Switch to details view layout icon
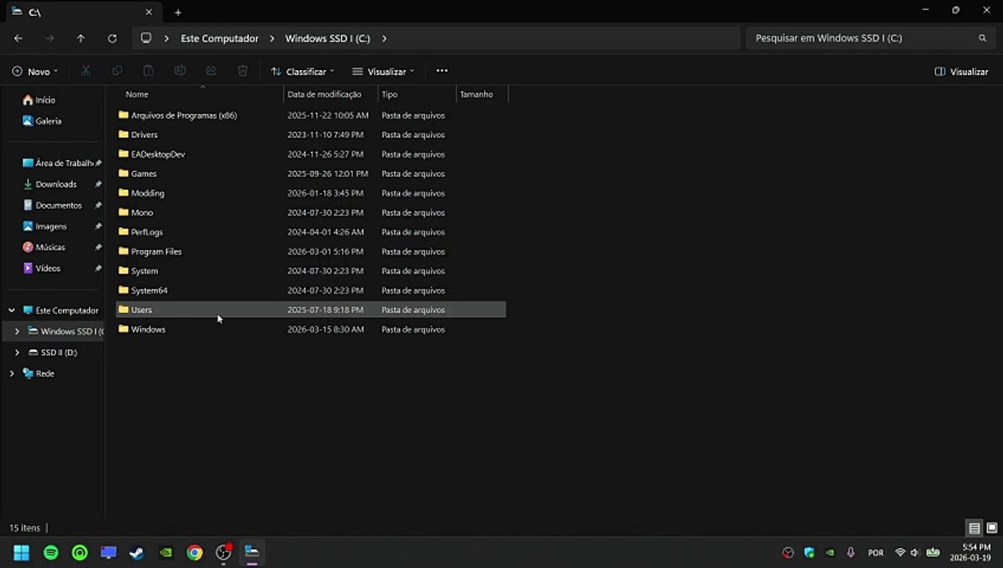The width and height of the screenshot is (1003, 568). (975, 529)
